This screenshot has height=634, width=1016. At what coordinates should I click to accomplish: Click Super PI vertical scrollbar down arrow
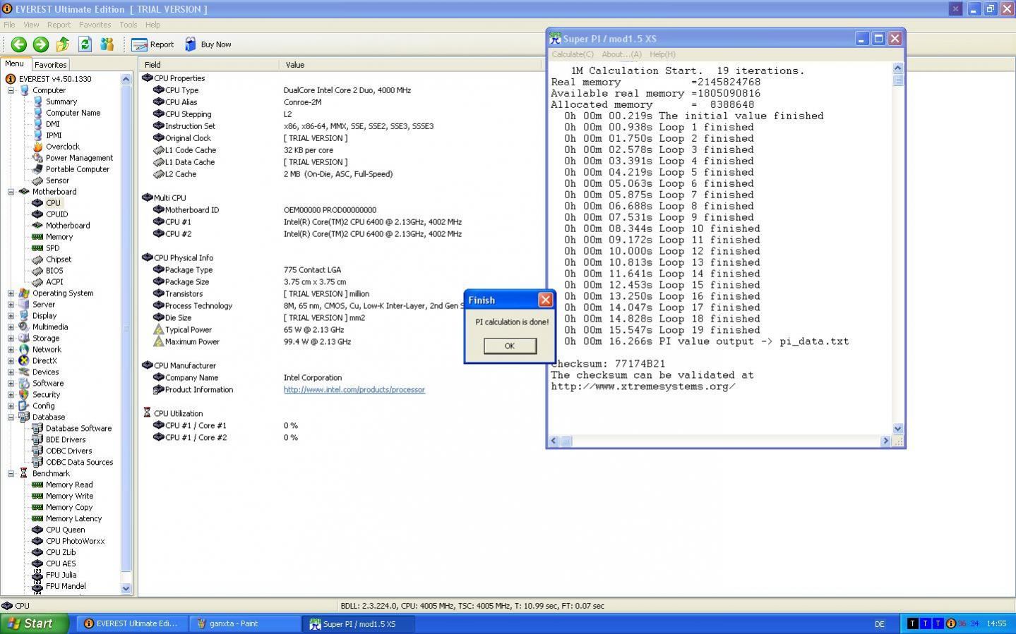898,428
